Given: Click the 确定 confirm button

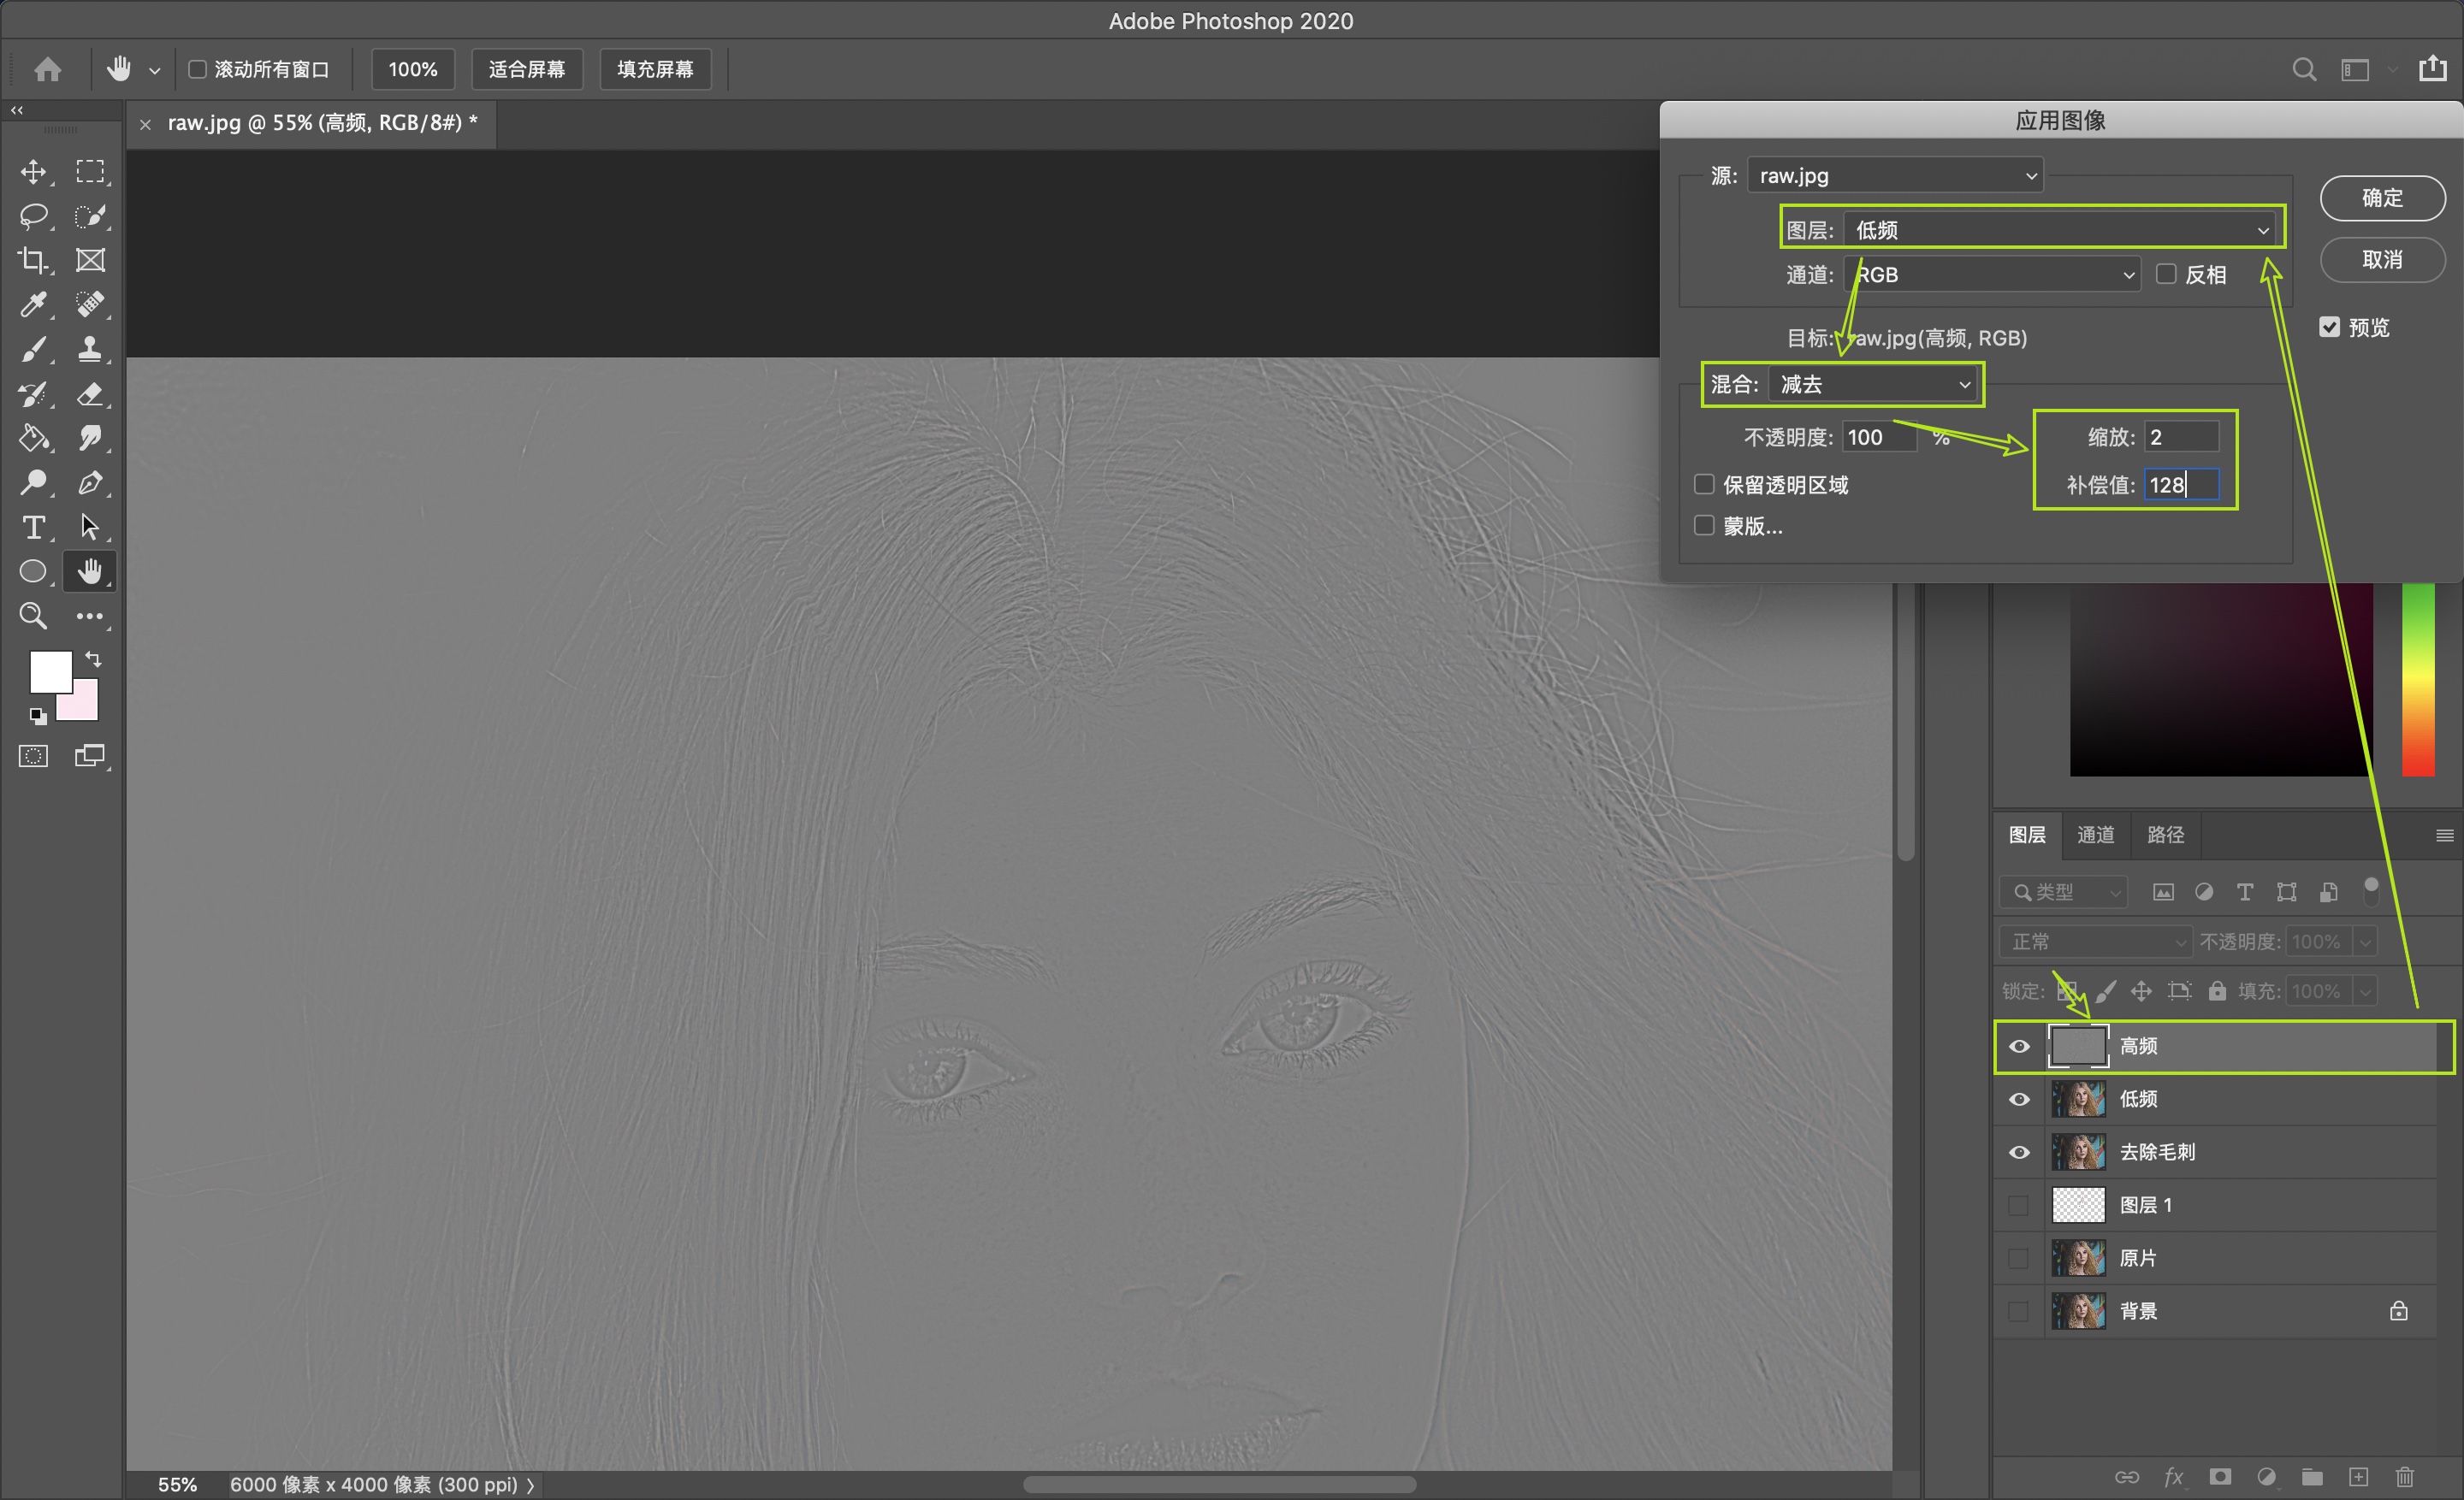Looking at the screenshot, I should pyautogui.click(x=2381, y=198).
